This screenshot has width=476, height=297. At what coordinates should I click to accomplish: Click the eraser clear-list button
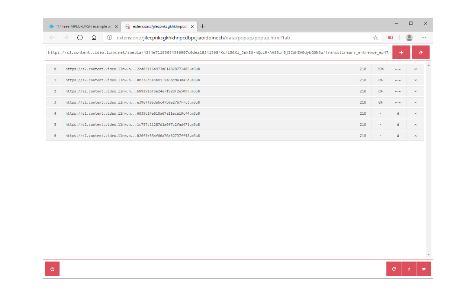pyautogui.click(x=421, y=52)
